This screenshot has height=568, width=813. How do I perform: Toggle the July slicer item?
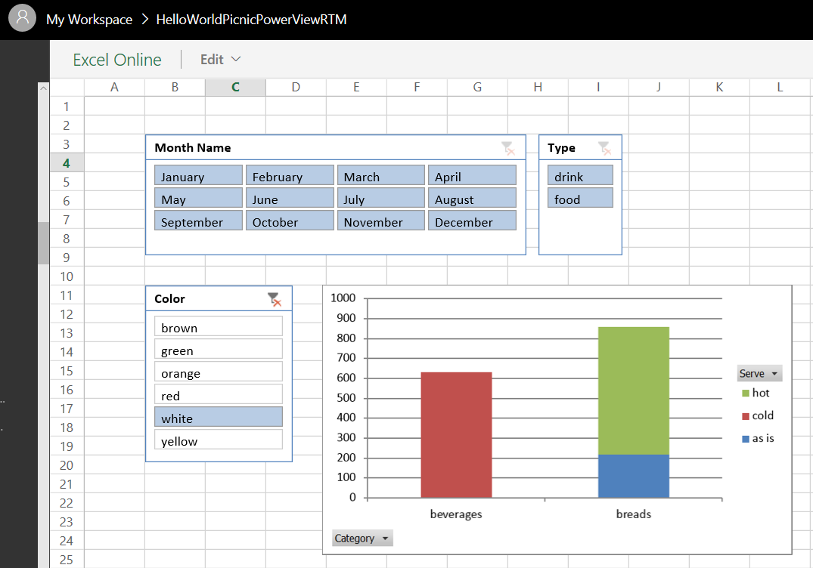(x=381, y=198)
